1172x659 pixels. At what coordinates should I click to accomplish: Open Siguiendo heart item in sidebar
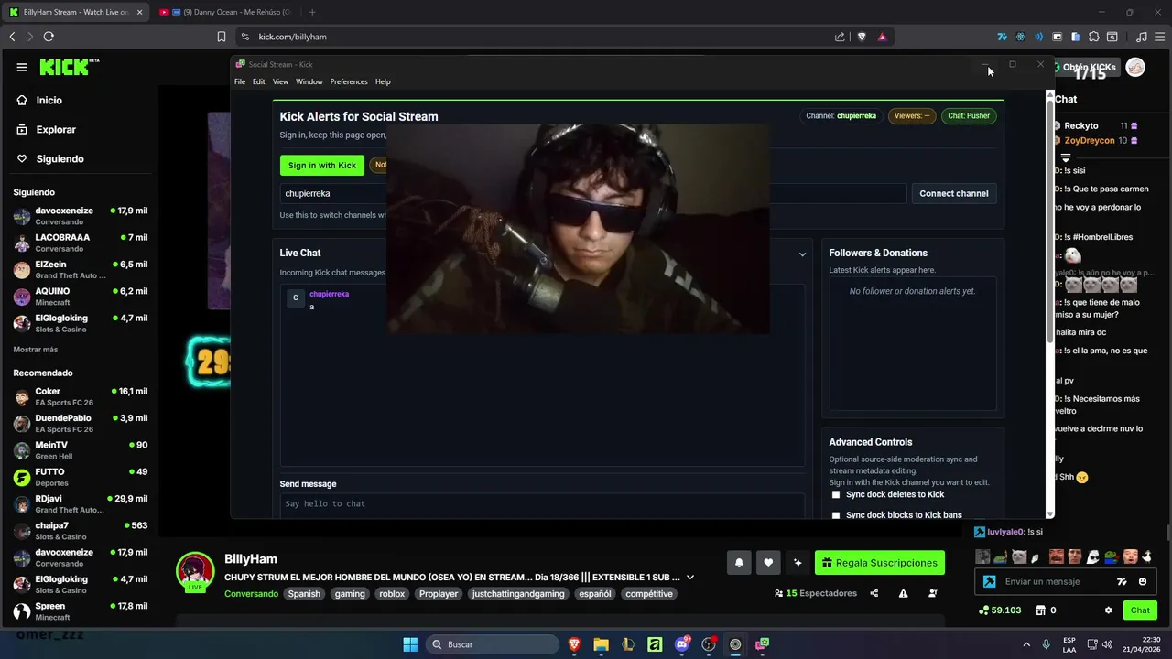click(50, 158)
